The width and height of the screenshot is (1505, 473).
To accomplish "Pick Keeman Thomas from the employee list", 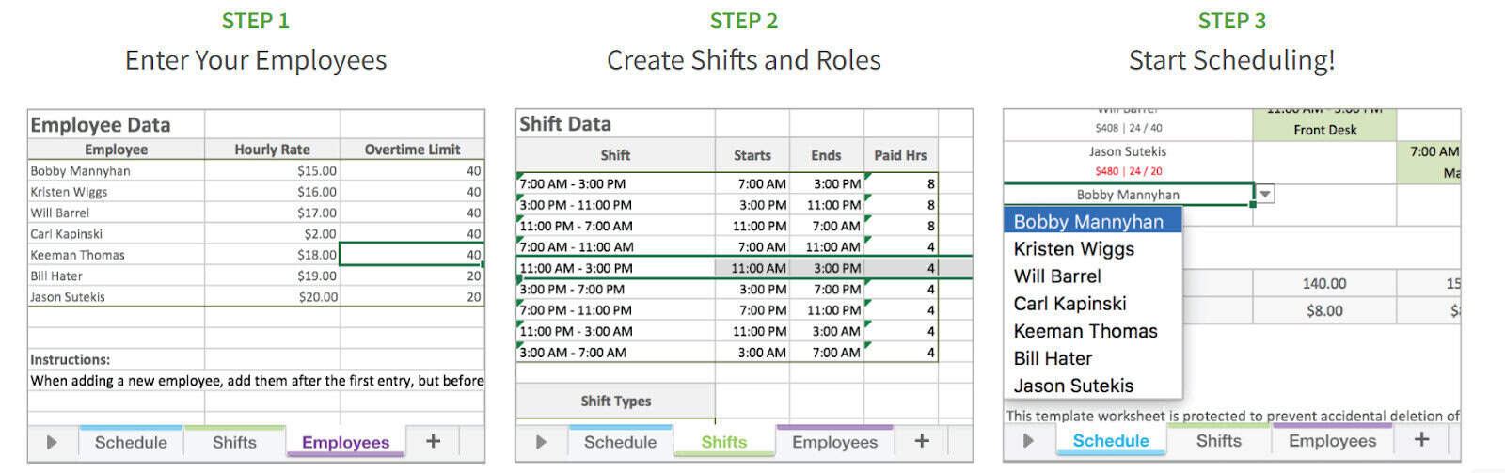I will pos(1085,331).
